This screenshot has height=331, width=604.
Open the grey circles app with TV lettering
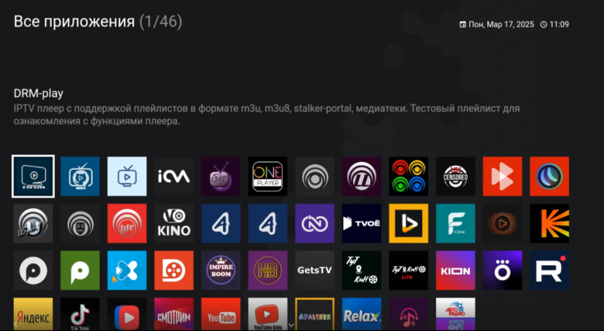pos(33,224)
